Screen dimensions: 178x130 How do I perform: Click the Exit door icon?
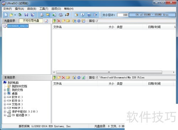tap(95, 15)
